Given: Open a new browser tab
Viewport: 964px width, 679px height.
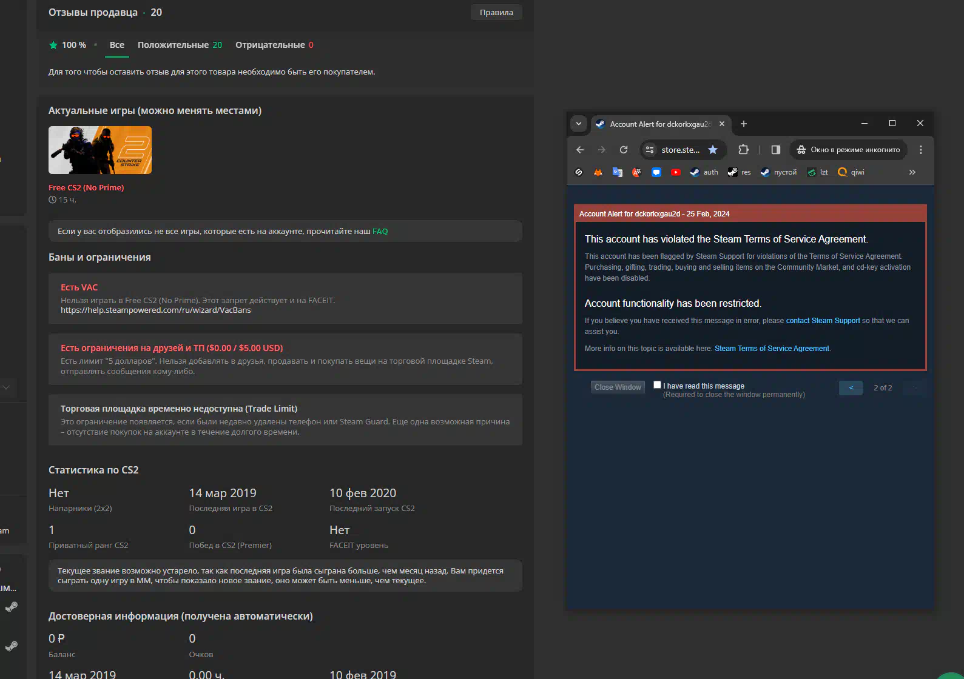Looking at the screenshot, I should (744, 124).
